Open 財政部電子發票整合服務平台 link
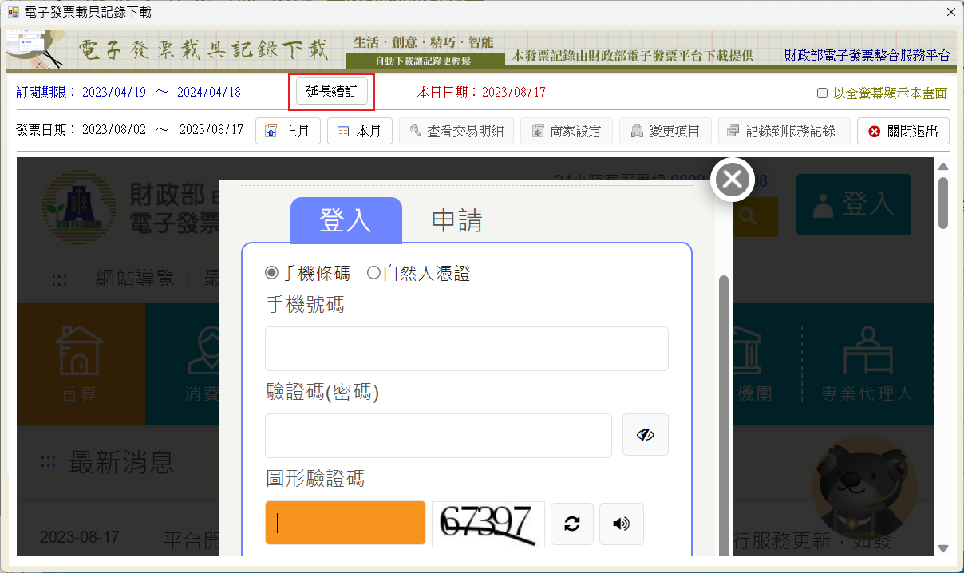 [x=867, y=56]
